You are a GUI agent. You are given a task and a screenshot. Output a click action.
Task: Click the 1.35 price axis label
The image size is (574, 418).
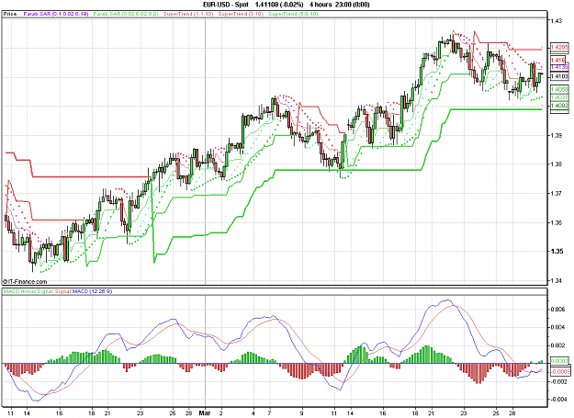556,251
